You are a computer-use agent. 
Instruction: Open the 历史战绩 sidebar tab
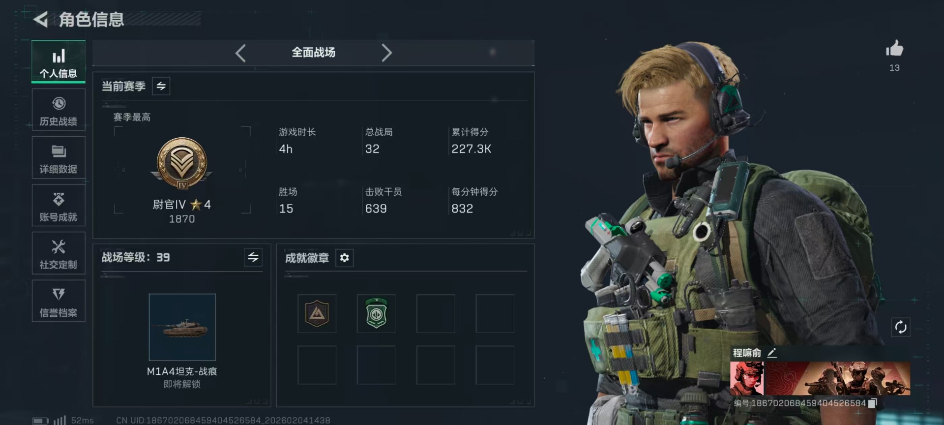[x=59, y=110]
